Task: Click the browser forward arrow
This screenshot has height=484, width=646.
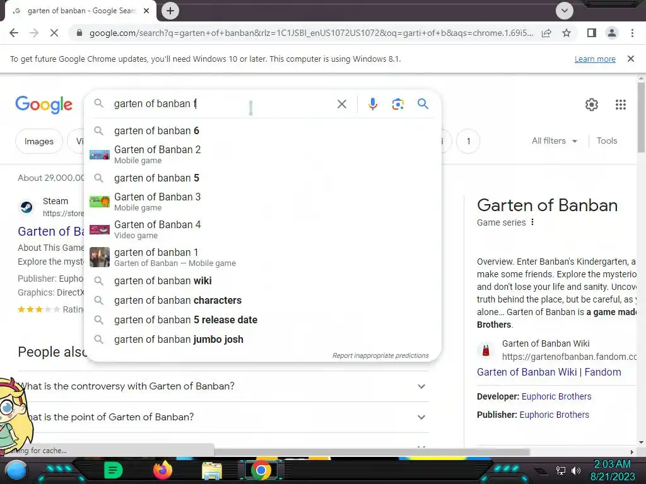Action: click(x=34, y=33)
